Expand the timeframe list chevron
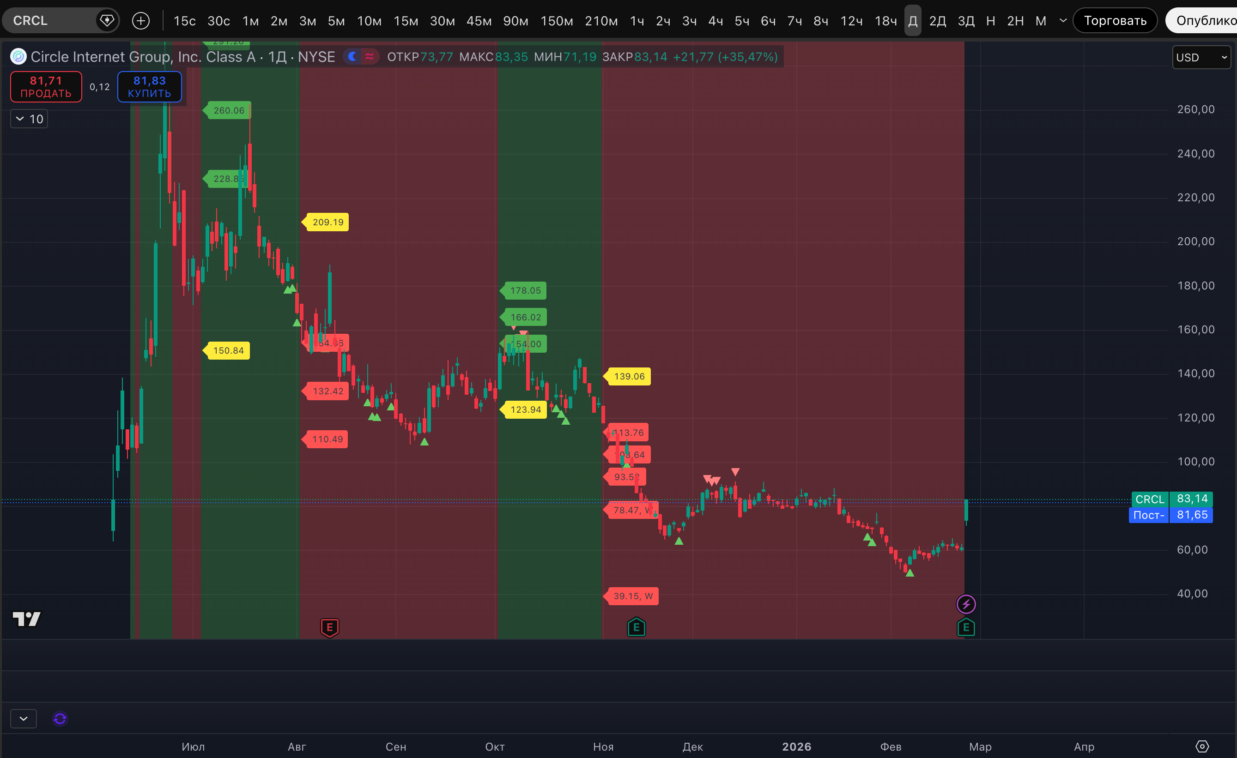This screenshot has height=758, width=1237. [x=1063, y=21]
